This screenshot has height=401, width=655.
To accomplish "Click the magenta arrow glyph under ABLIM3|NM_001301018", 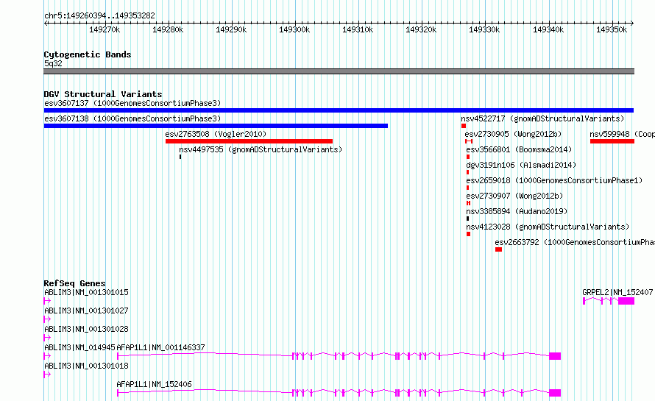I will point(47,375).
